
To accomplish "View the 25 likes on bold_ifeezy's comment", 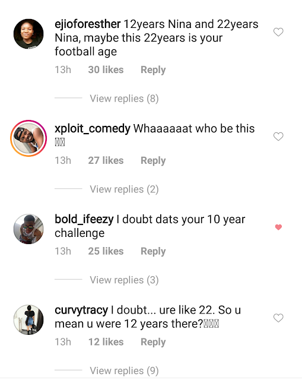I will [x=106, y=251].
